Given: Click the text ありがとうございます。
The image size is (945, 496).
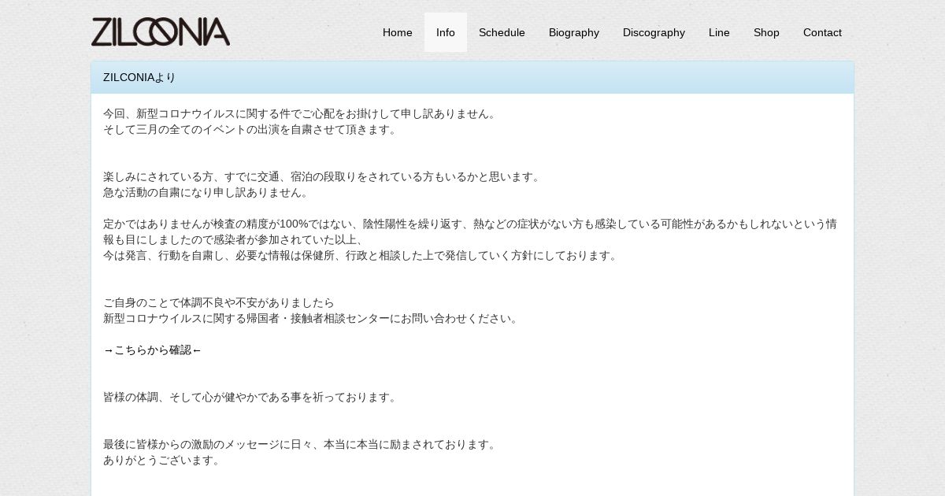Looking at the screenshot, I should (x=164, y=460).
